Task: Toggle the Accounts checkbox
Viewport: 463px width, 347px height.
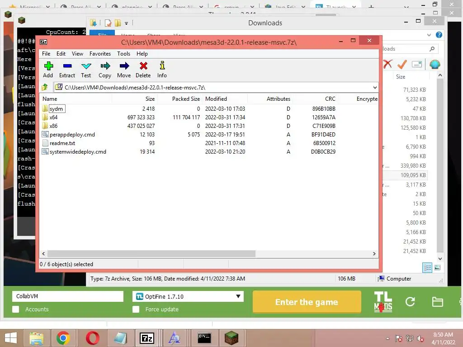Action: pyautogui.click(x=16, y=309)
